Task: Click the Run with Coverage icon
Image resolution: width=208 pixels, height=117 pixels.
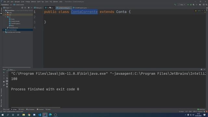Action: click(194, 5)
